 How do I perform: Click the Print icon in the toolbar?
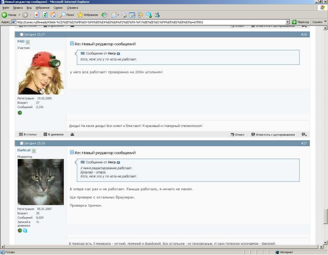[x=124, y=15]
